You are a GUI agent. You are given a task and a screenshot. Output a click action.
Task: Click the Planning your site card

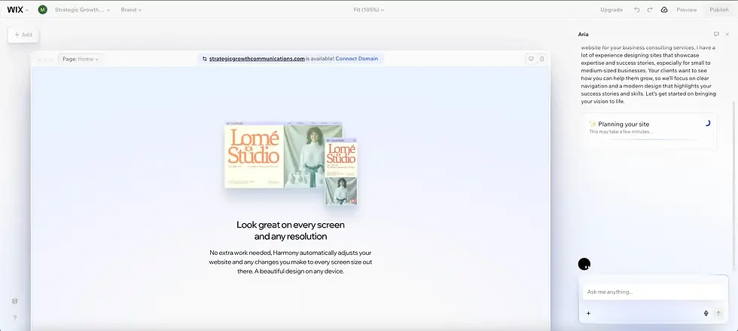649,131
